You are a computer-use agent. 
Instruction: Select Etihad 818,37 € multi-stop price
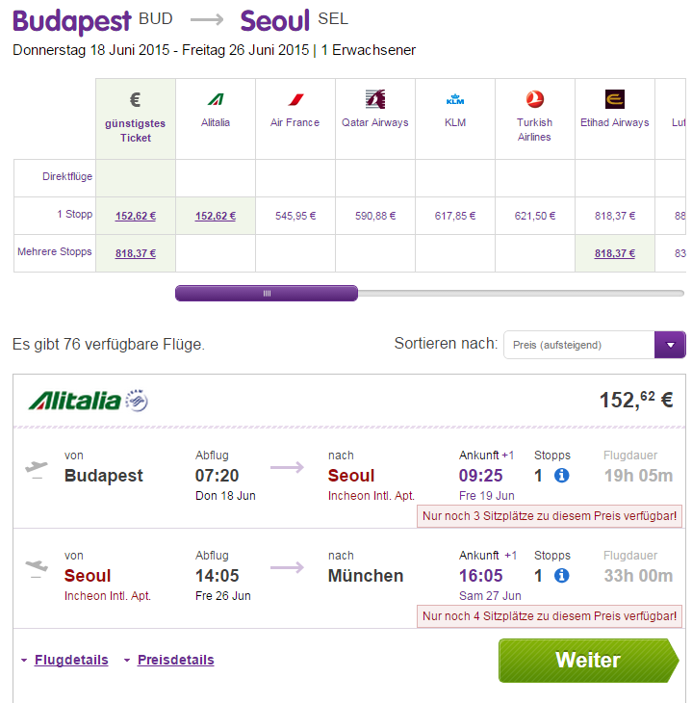[x=615, y=253]
